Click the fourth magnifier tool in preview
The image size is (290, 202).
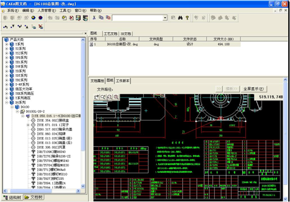pos(116,97)
